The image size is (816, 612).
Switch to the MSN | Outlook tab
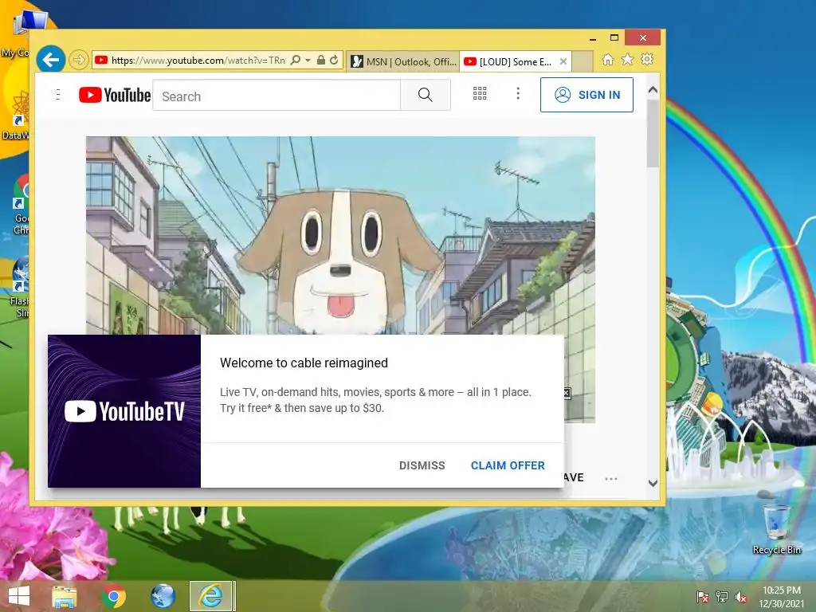coord(402,61)
